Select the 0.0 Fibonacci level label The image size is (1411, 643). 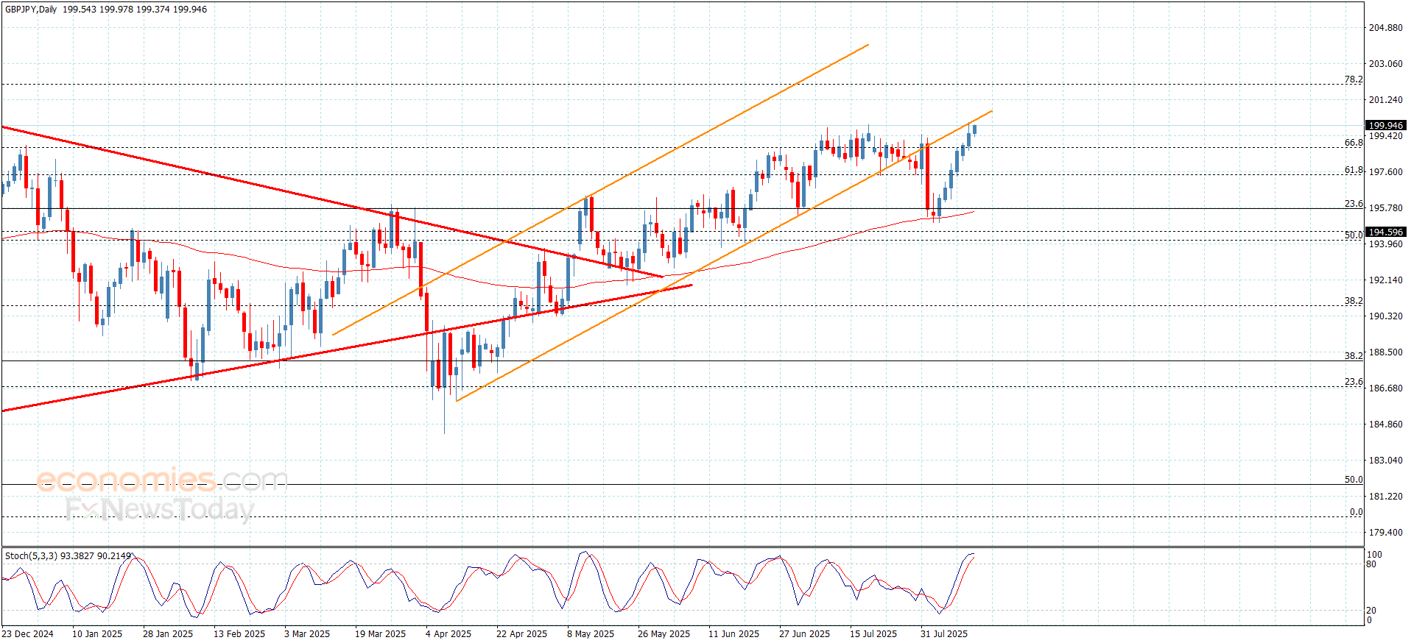[1356, 512]
